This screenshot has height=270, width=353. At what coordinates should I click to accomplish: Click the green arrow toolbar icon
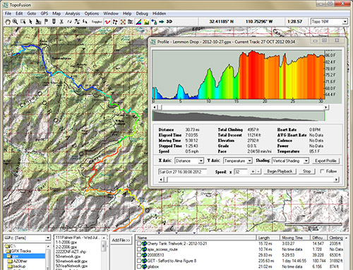tap(162, 22)
